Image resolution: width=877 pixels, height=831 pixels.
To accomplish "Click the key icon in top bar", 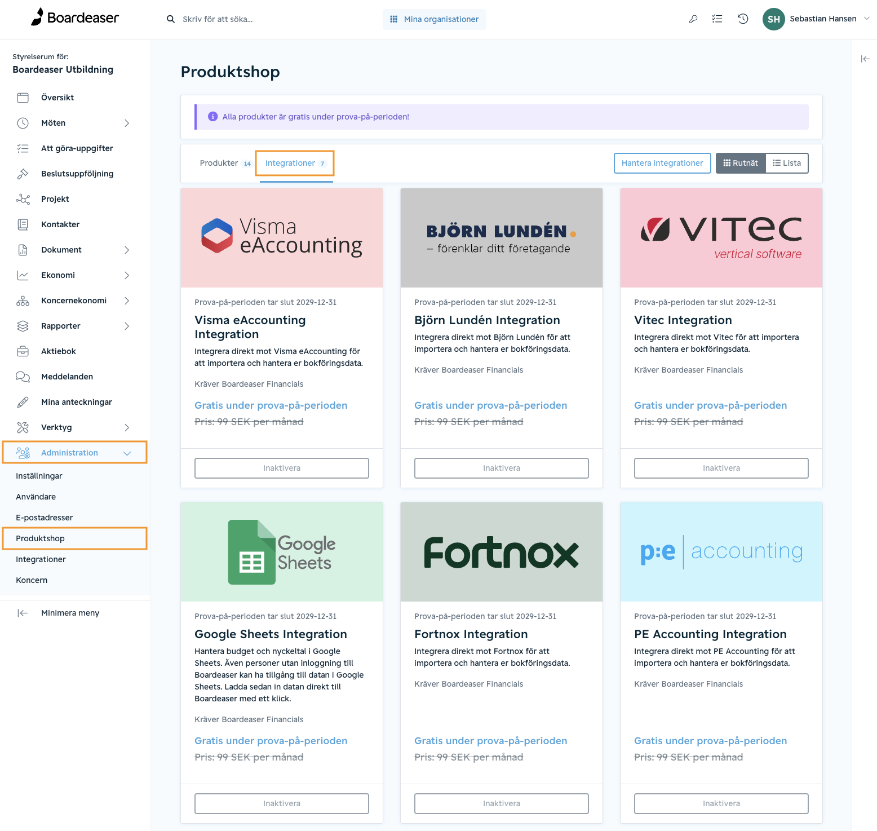I will coord(693,19).
